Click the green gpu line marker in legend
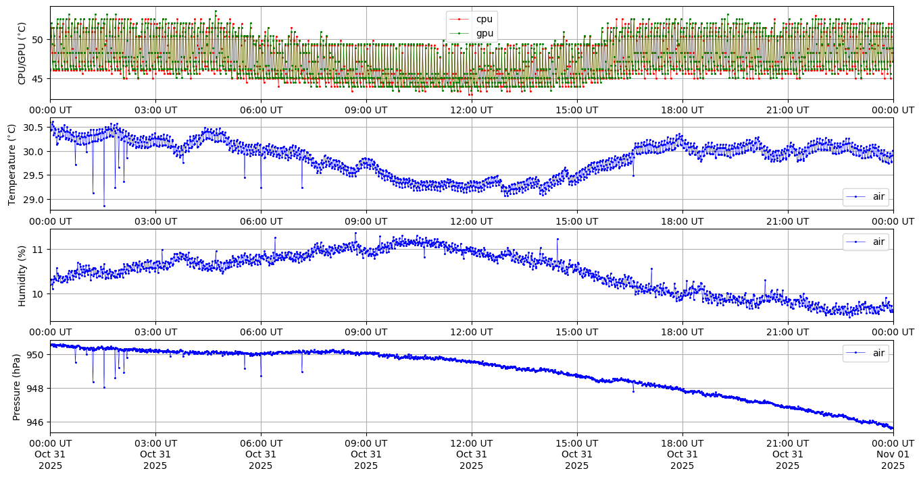 click(459, 33)
